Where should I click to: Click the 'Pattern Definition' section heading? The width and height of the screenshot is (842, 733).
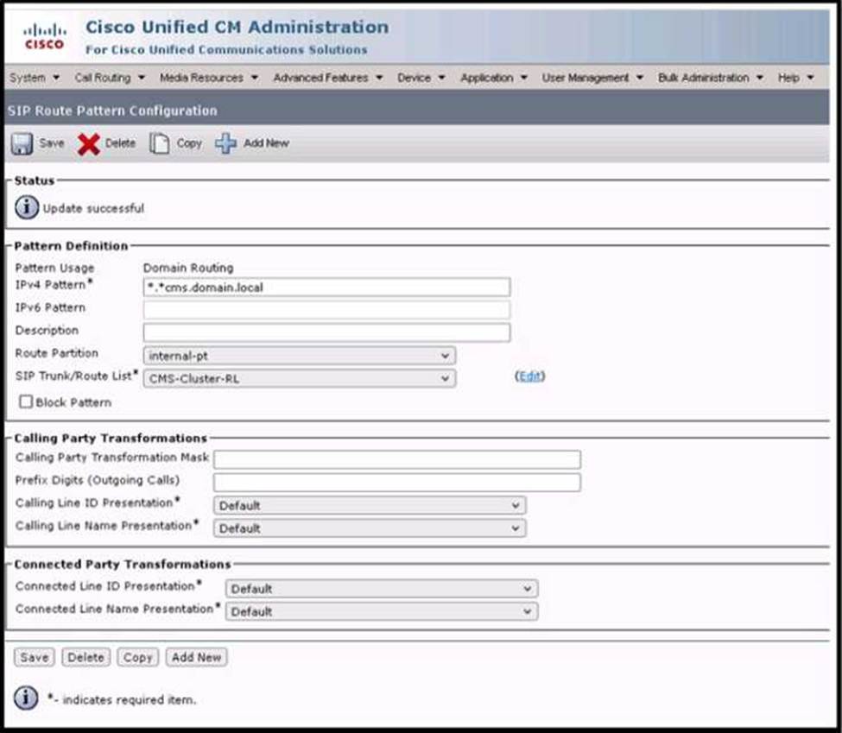[x=71, y=246]
